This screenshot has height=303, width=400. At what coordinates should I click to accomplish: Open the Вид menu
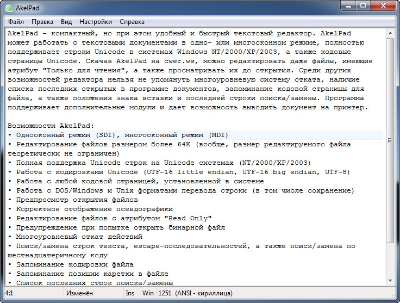[x=66, y=22]
